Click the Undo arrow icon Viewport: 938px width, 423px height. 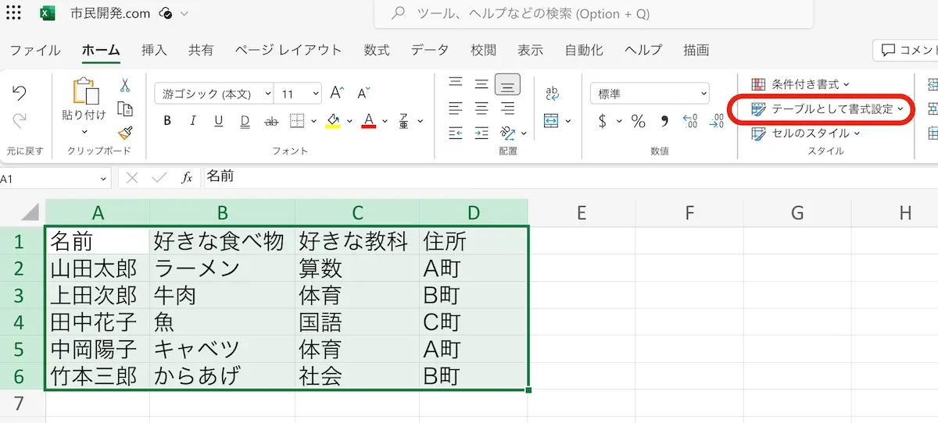click(x=20, y=93)
